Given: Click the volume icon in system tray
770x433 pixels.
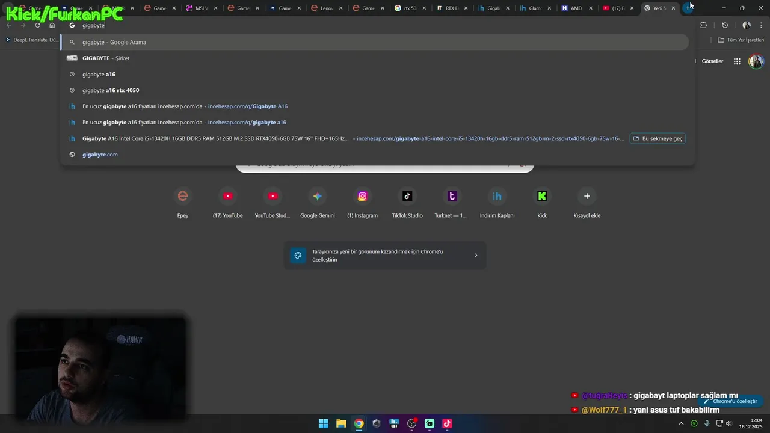Looking at the screenshot, I should [729, 423].
